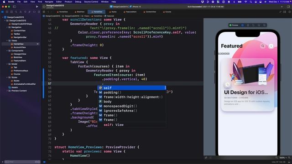The height and width of the screenshot is (164, 292).
Task: Open the Dropbox icon in the menu bar
Action: tap(203, 2)
